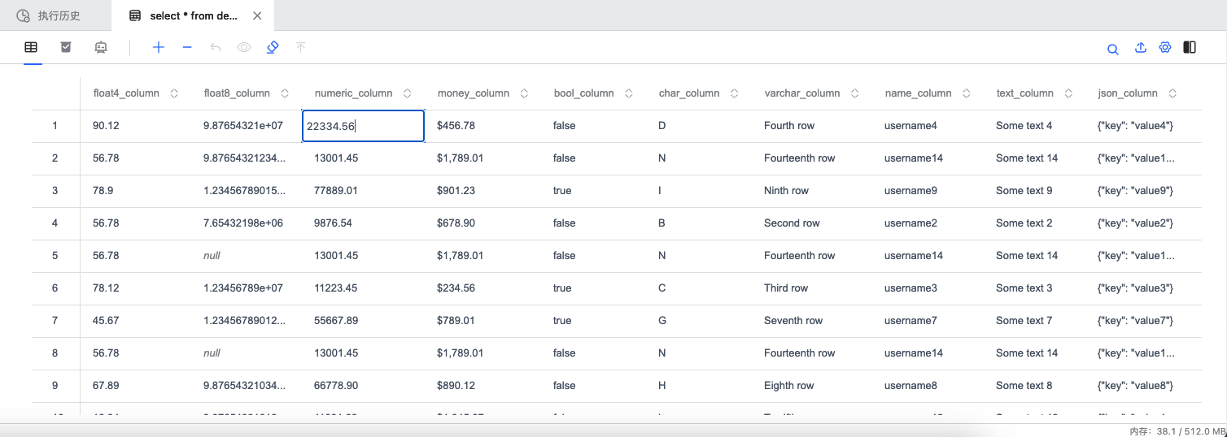Viewport: 1227px width, 437px height.
Task: Open search with magnifier icon
Action: coord(1113,49)
